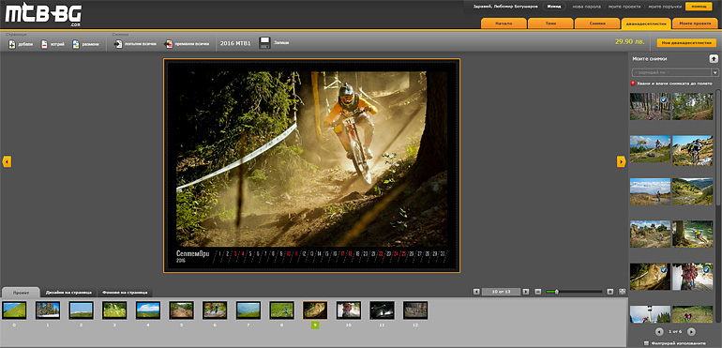722x348 pixels.
Task: Upload photos using the up-arrow icon
Action: coord(713,58)
